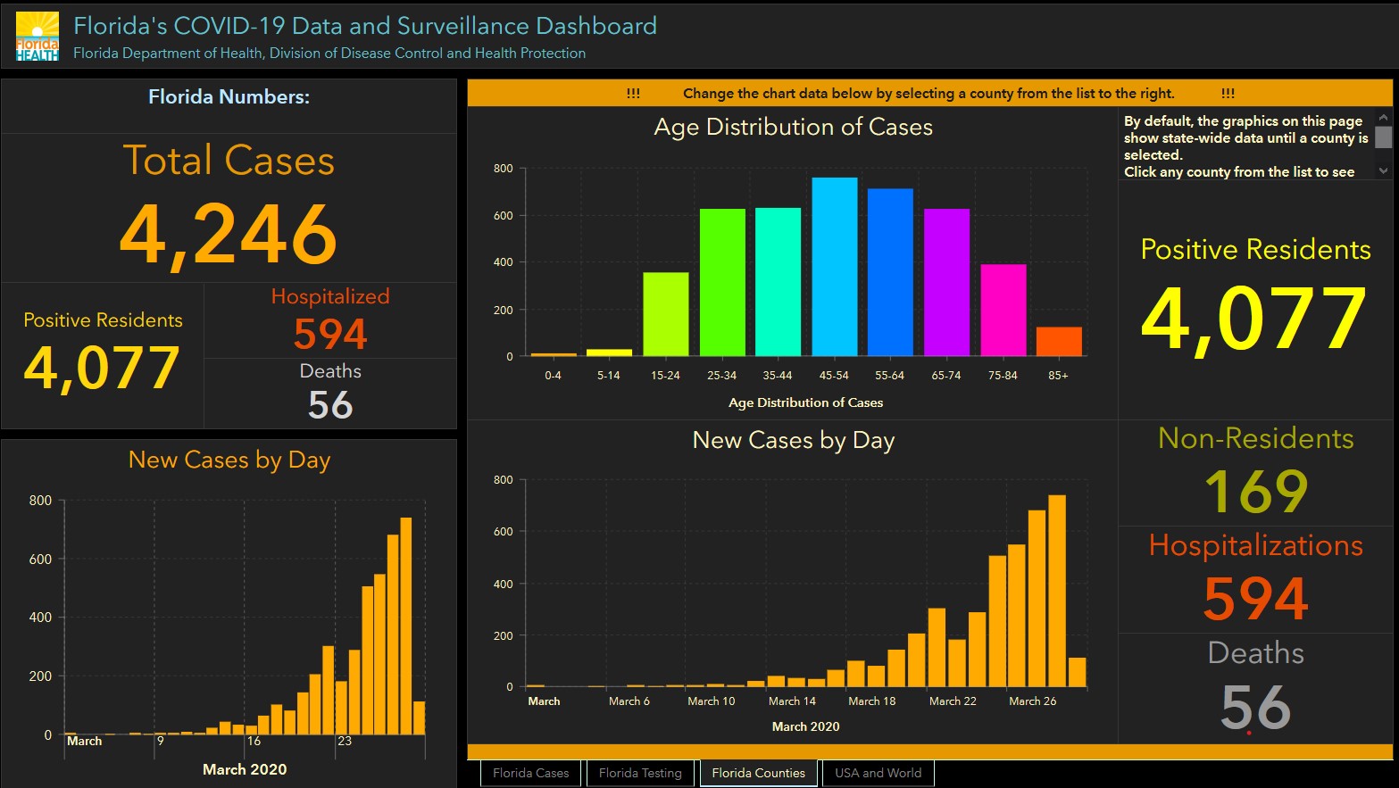This screenshot has height=788, width=1399.
Task: Click the orange 85+ age bar
Action: (1059, 342)
